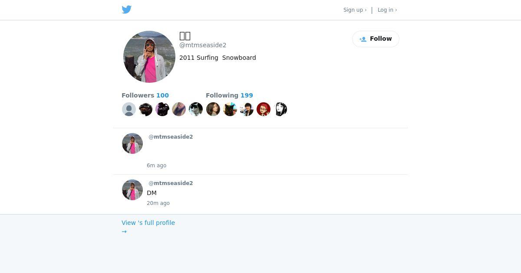This screenshot has width=521, height=273.
Task: Select the default gray follower avatar
Action: point(129,109)
